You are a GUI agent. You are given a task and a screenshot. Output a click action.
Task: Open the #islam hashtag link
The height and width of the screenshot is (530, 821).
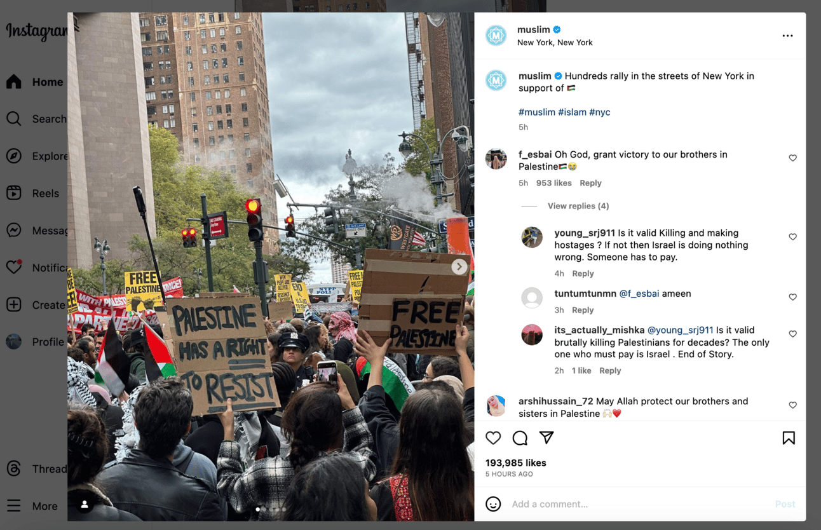click(572, 112)
